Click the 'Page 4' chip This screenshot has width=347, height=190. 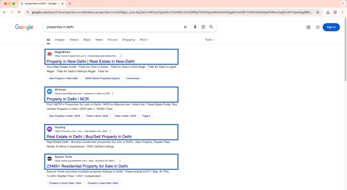pos(146,116)
